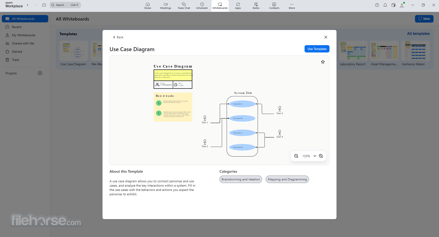Screen dimensions: 439x237
Task: Select the Whiteboards tab
Action: (x=220, y=6)
